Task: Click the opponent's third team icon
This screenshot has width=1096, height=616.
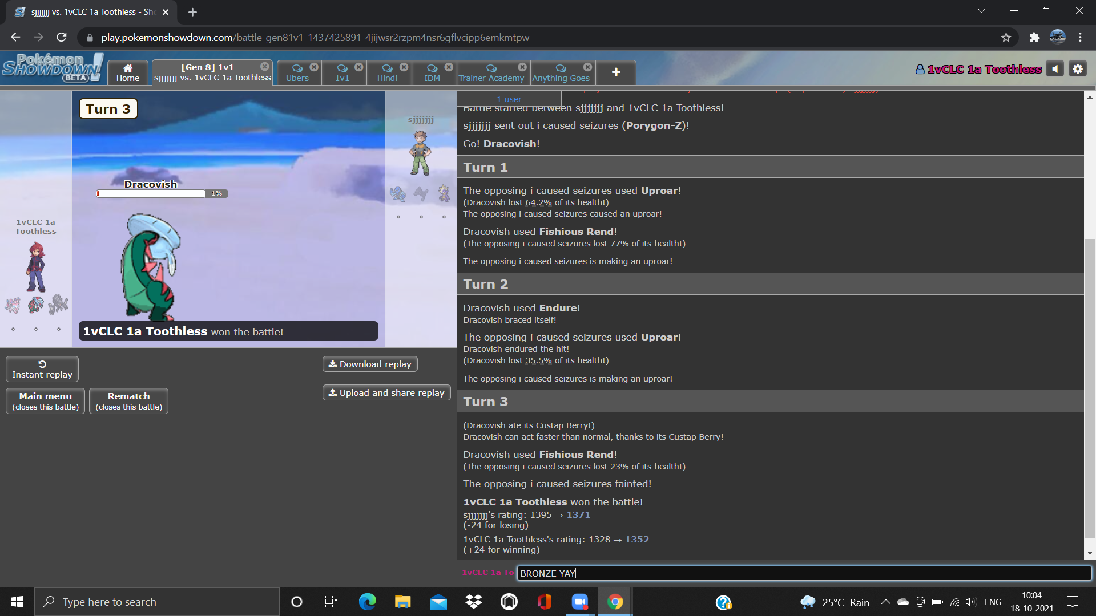Action: tap(444, 194)
